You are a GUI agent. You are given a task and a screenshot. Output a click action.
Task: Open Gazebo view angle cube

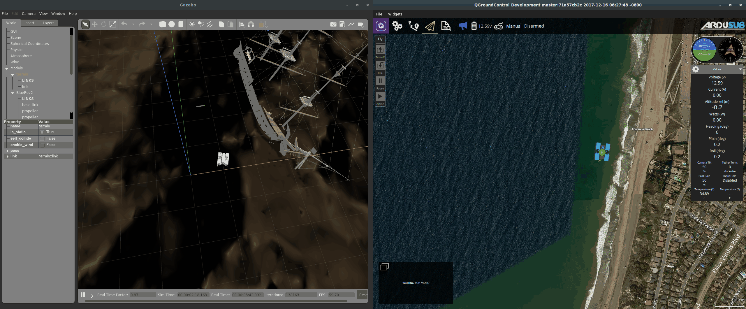pyautogui.click(x=262, y=24)
